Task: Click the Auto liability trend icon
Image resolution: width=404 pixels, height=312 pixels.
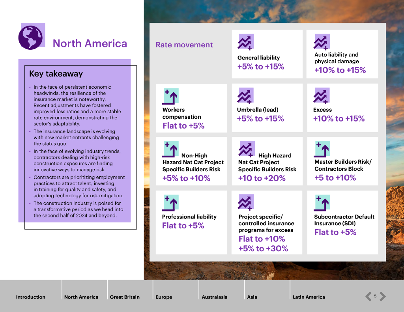Action: pos(322,42)
